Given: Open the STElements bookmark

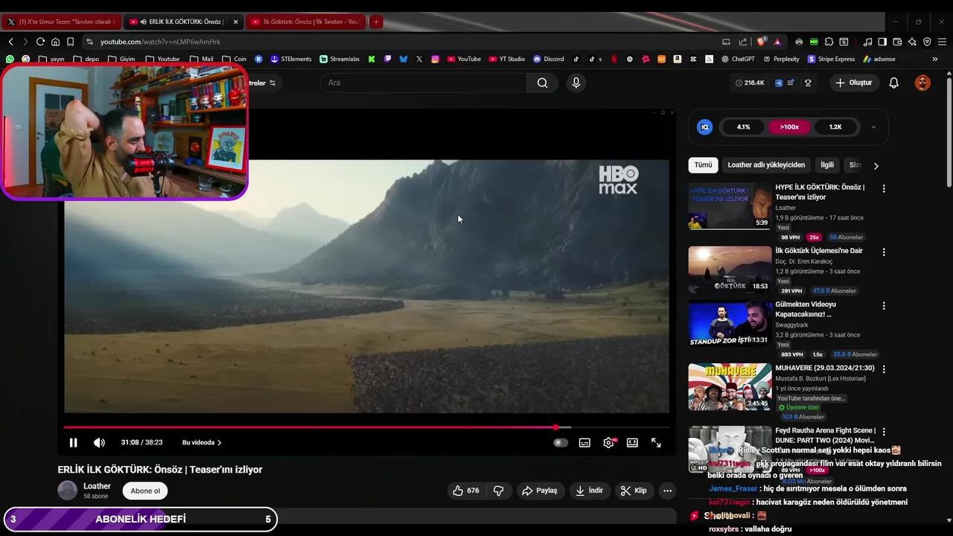Looking at the screenshot, I should pos(290,59).
